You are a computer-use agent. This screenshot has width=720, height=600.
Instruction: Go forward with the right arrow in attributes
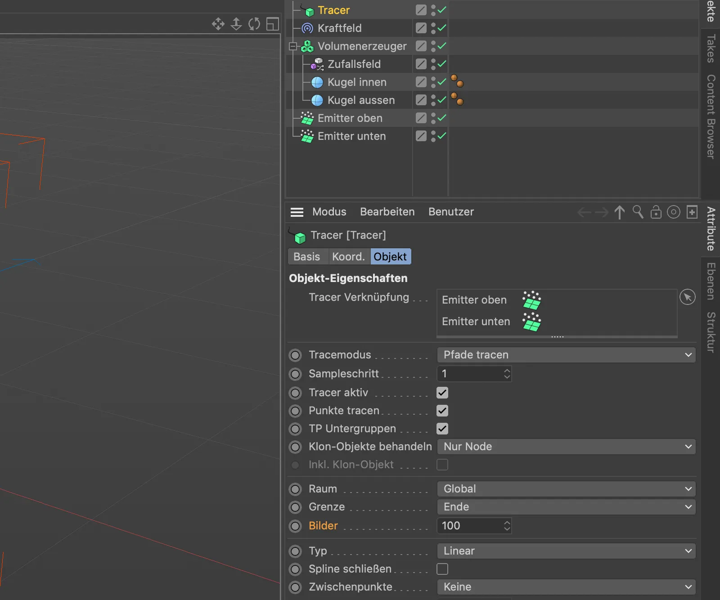(602, 212)
